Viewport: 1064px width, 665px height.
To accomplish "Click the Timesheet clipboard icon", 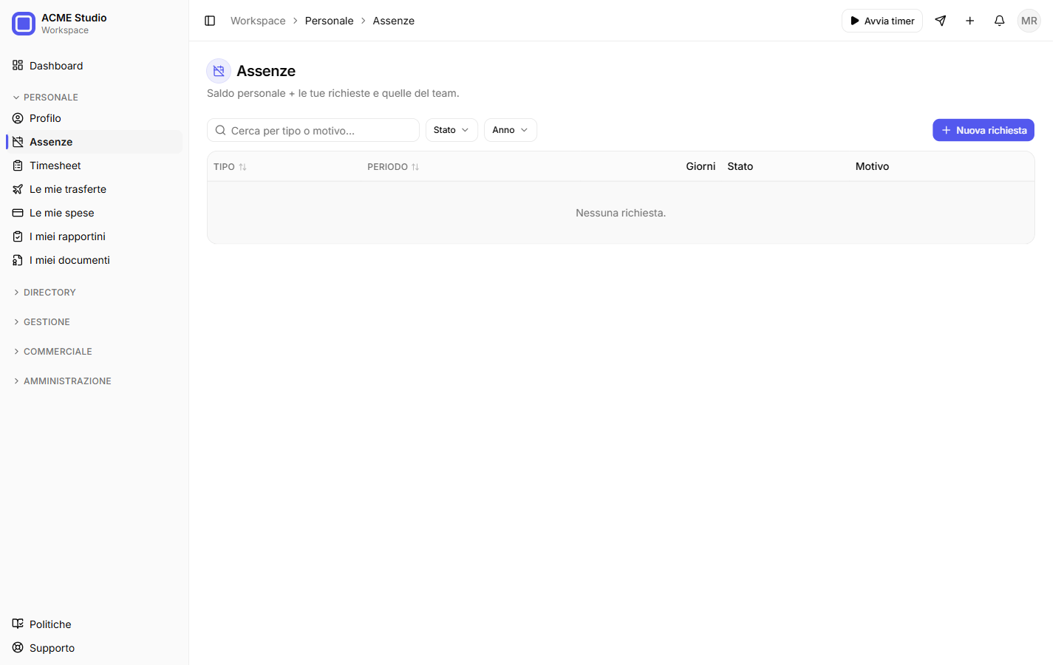I will click(x=18, y=166).
